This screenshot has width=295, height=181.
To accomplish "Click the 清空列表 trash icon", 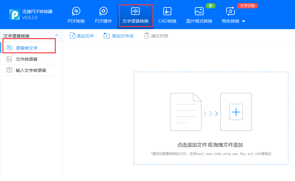I will click(x=147, y=36).
